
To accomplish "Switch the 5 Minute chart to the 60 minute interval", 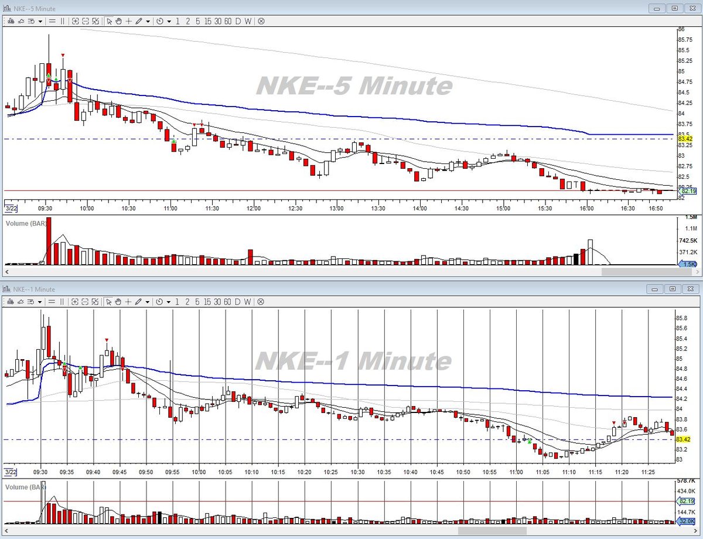I will pos(228,21).
